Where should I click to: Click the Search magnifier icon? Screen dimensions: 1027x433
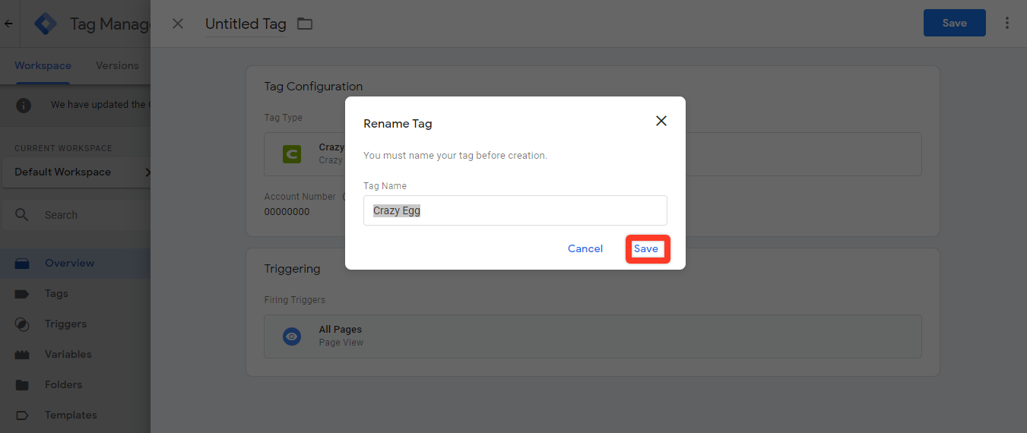coord(22,215)
